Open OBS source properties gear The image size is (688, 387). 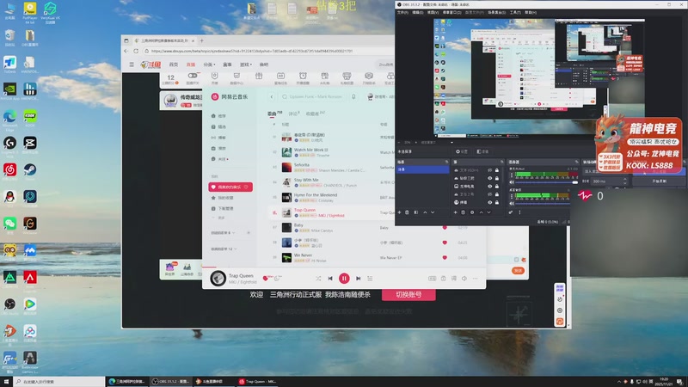click(472, 212)
